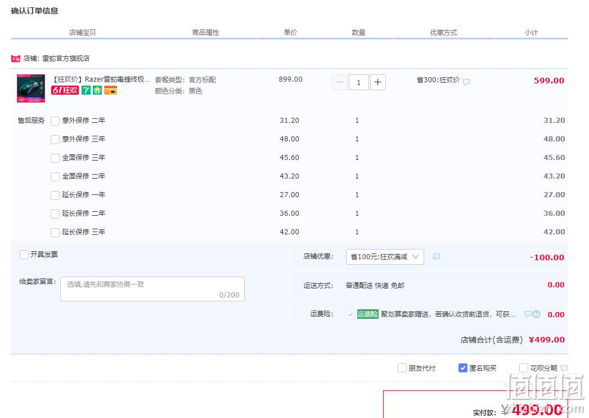Image resolution: width=589 pixels, height=418 pixels.
Task: Open the Razer mouse product thumbnail
Action: click(x=31, y=88)
